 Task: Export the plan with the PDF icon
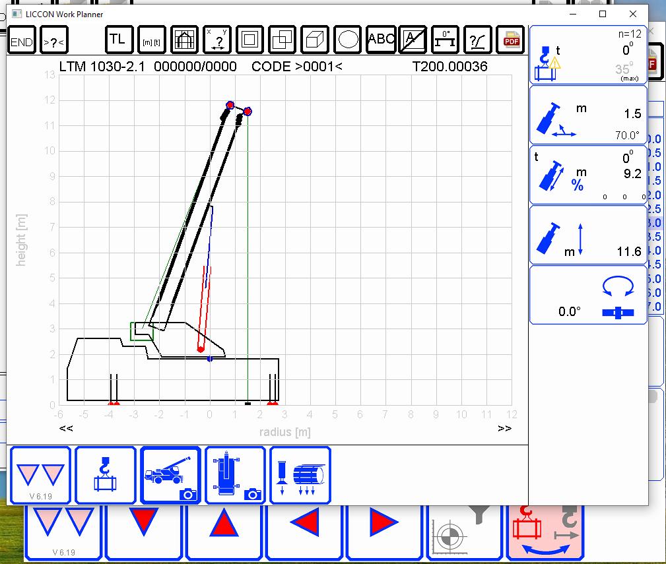[510, 40]
